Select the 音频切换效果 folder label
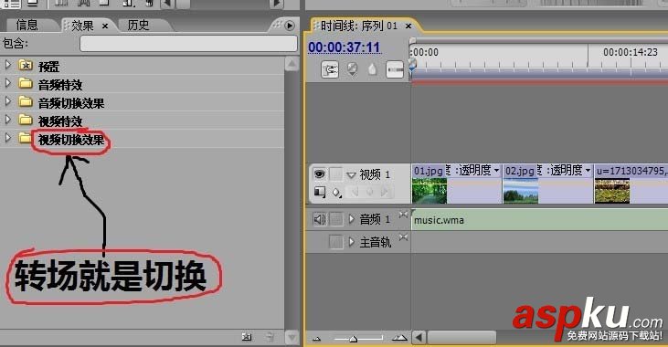Viewport: 668px width, 347px height. (x=71, y=103)
